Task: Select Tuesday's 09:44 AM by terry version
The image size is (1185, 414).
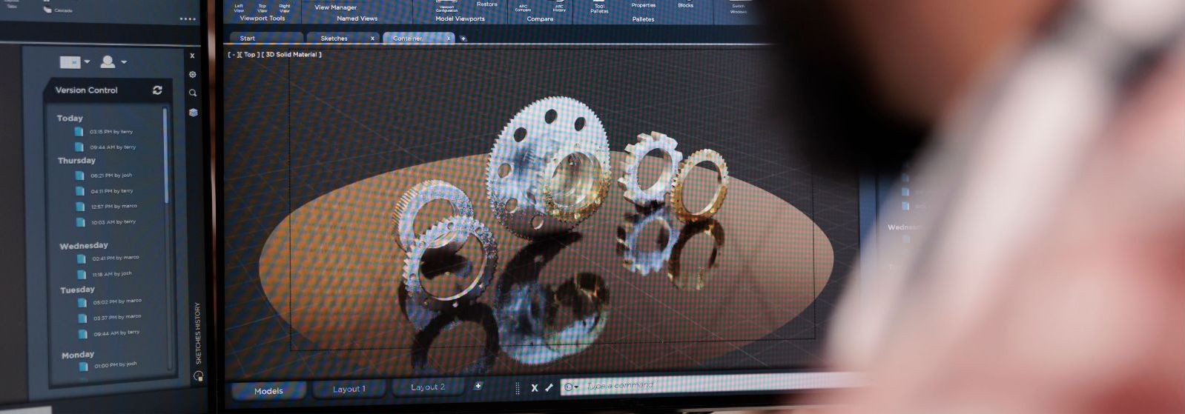Action: pos(109,333)
